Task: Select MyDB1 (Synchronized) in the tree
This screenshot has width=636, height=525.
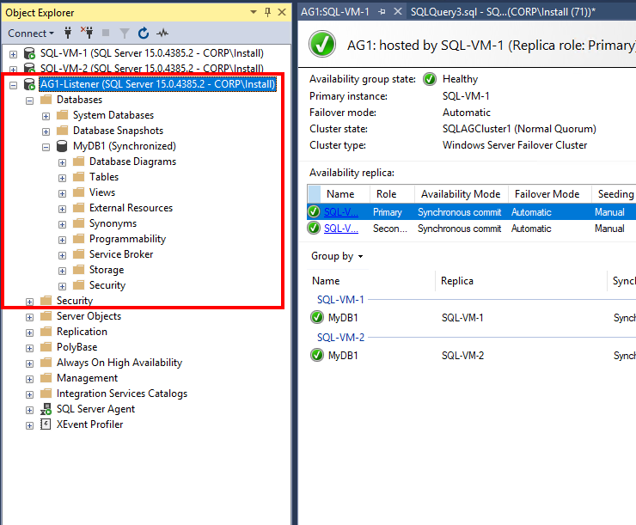Action: 124,146
